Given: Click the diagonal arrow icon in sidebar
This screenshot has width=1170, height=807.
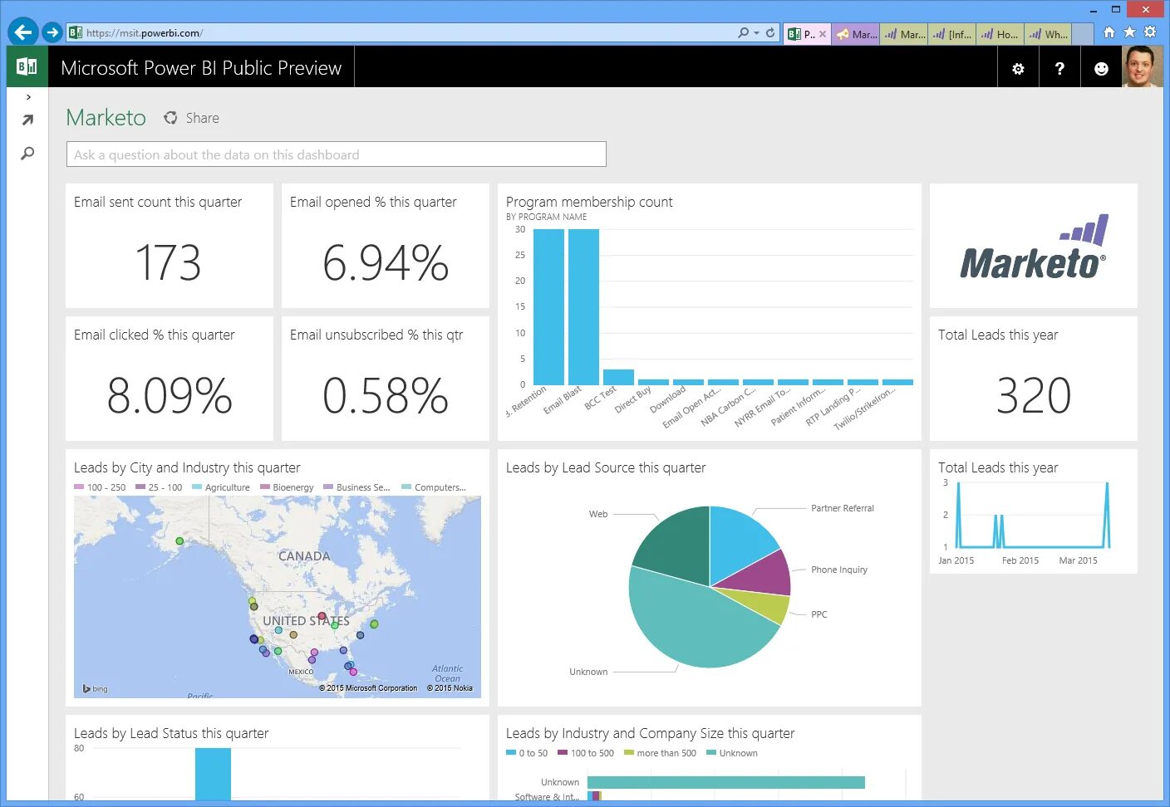Looking at the screenshot, I should [27, 120].
